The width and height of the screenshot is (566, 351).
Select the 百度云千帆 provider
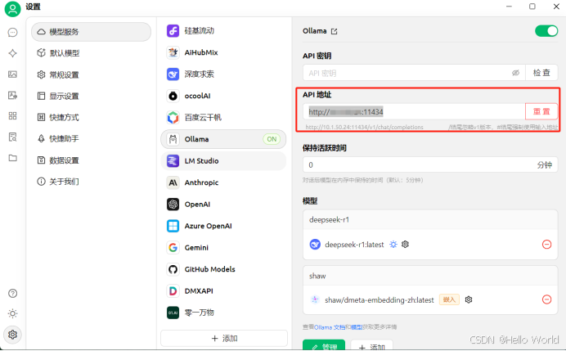tap(223, 117)
